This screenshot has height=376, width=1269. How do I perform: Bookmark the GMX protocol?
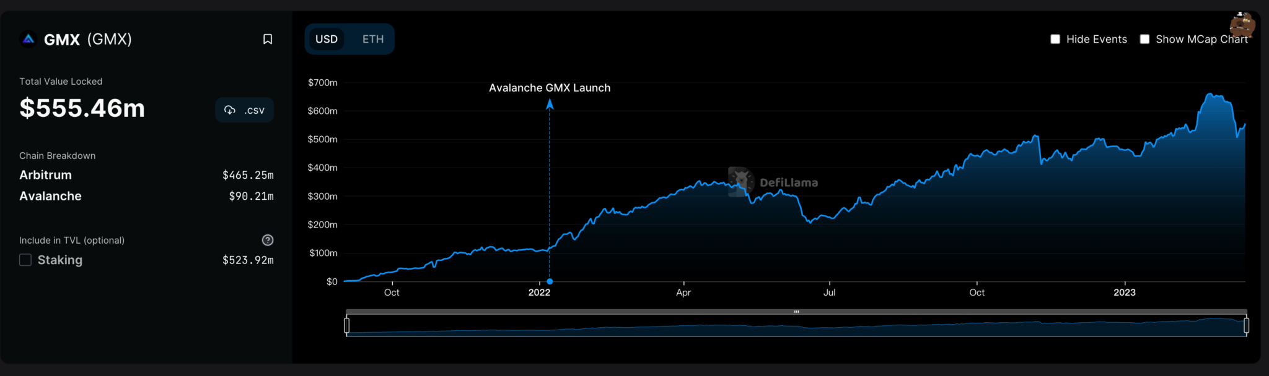click(268, 40)
